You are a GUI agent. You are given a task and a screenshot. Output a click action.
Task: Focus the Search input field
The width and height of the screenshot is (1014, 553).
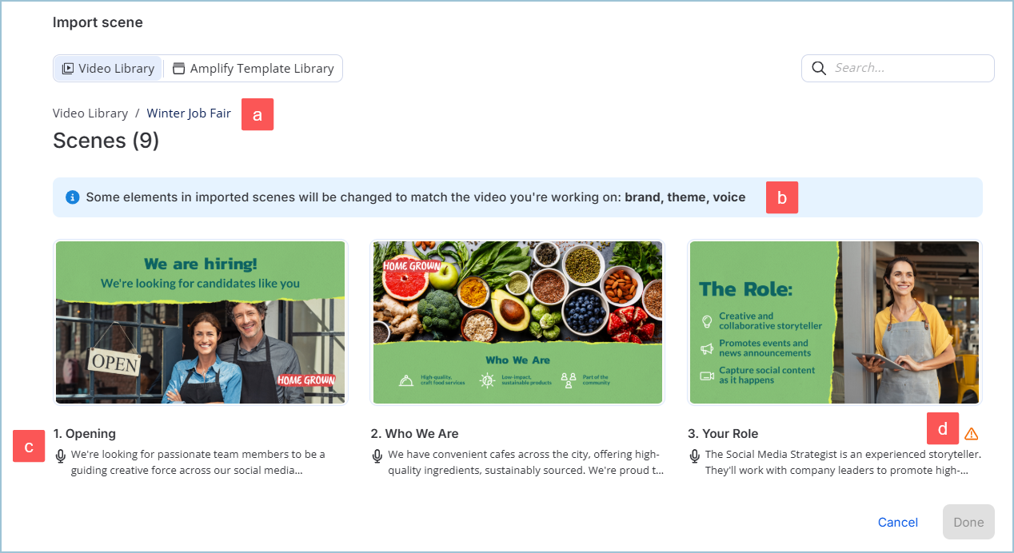(x=908, y=68)
